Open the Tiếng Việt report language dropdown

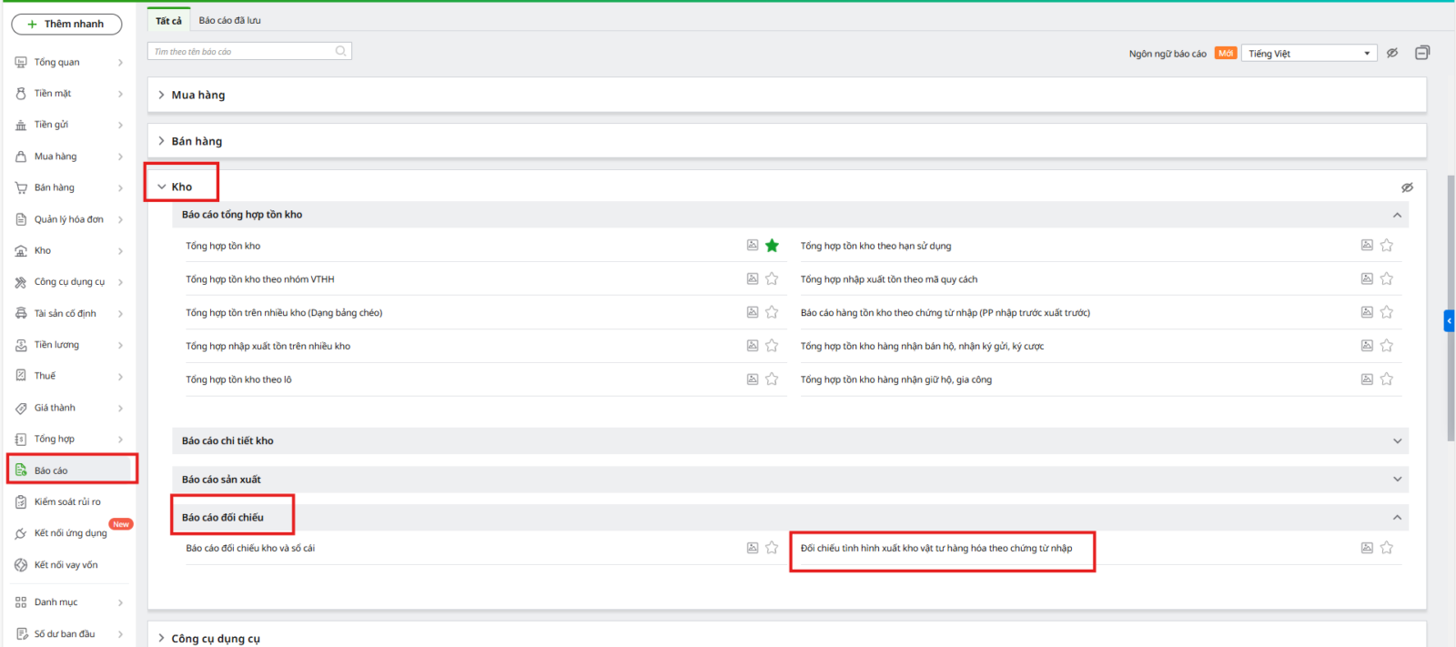(x=1309, y=54)
